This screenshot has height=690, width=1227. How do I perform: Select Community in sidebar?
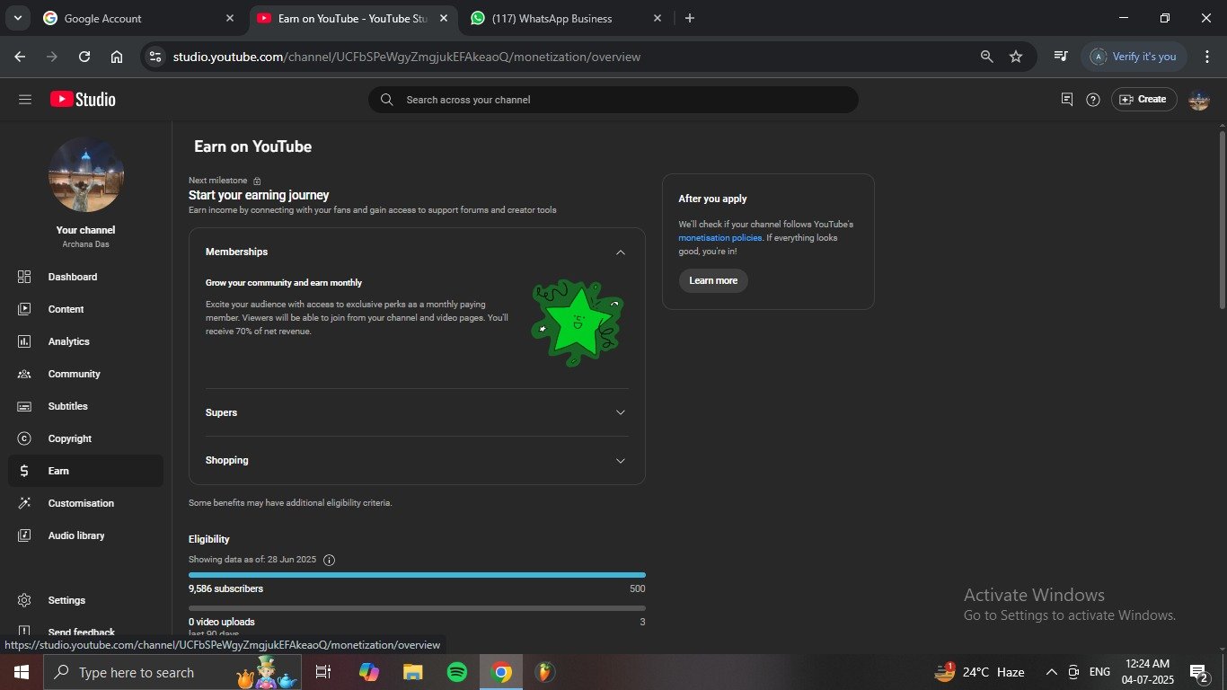[x=85, y=374]
